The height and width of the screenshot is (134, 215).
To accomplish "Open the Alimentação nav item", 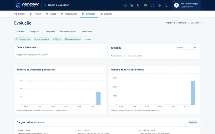I will coord(69,14).
